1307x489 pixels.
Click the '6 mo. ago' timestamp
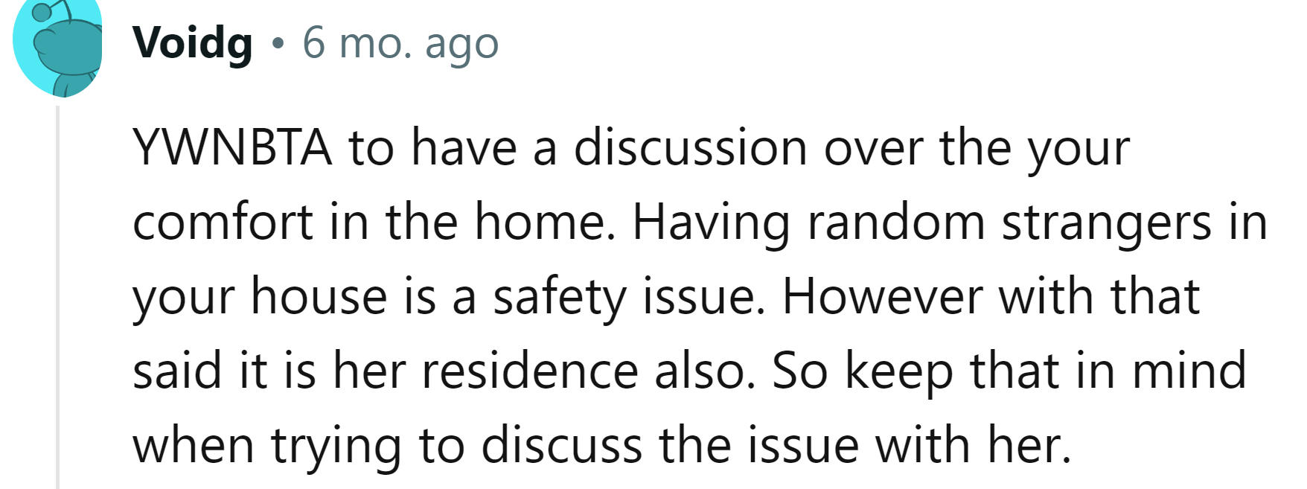coord(400,43)
